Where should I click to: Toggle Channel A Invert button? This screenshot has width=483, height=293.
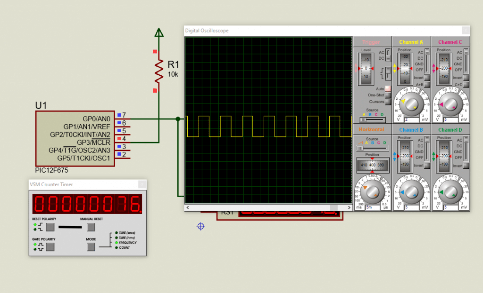427,78
